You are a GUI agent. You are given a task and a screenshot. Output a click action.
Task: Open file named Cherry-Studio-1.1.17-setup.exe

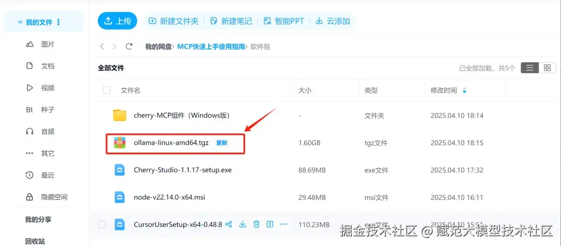(x=183, y=170)
